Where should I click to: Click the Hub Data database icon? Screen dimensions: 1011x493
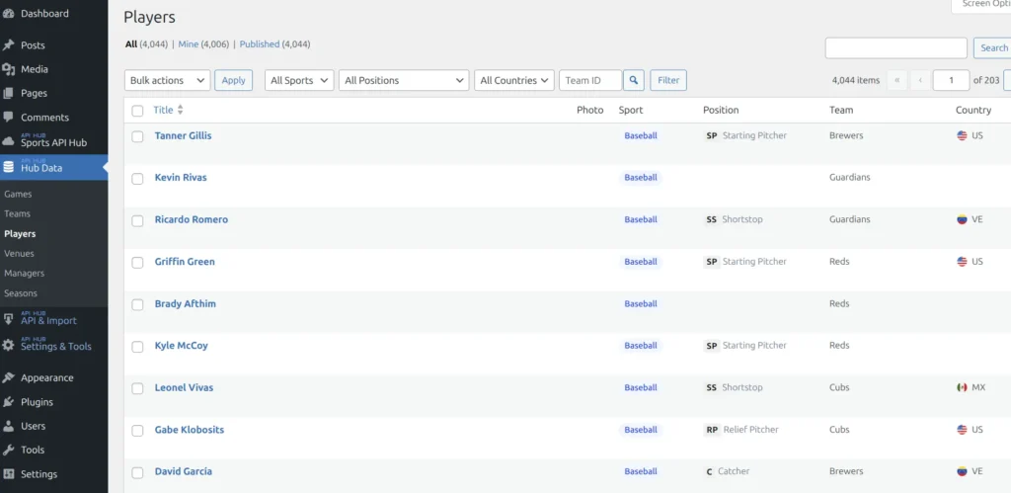(8, 167)
